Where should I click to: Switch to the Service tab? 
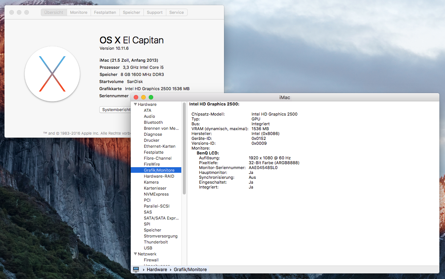click(x=176, y=12)
